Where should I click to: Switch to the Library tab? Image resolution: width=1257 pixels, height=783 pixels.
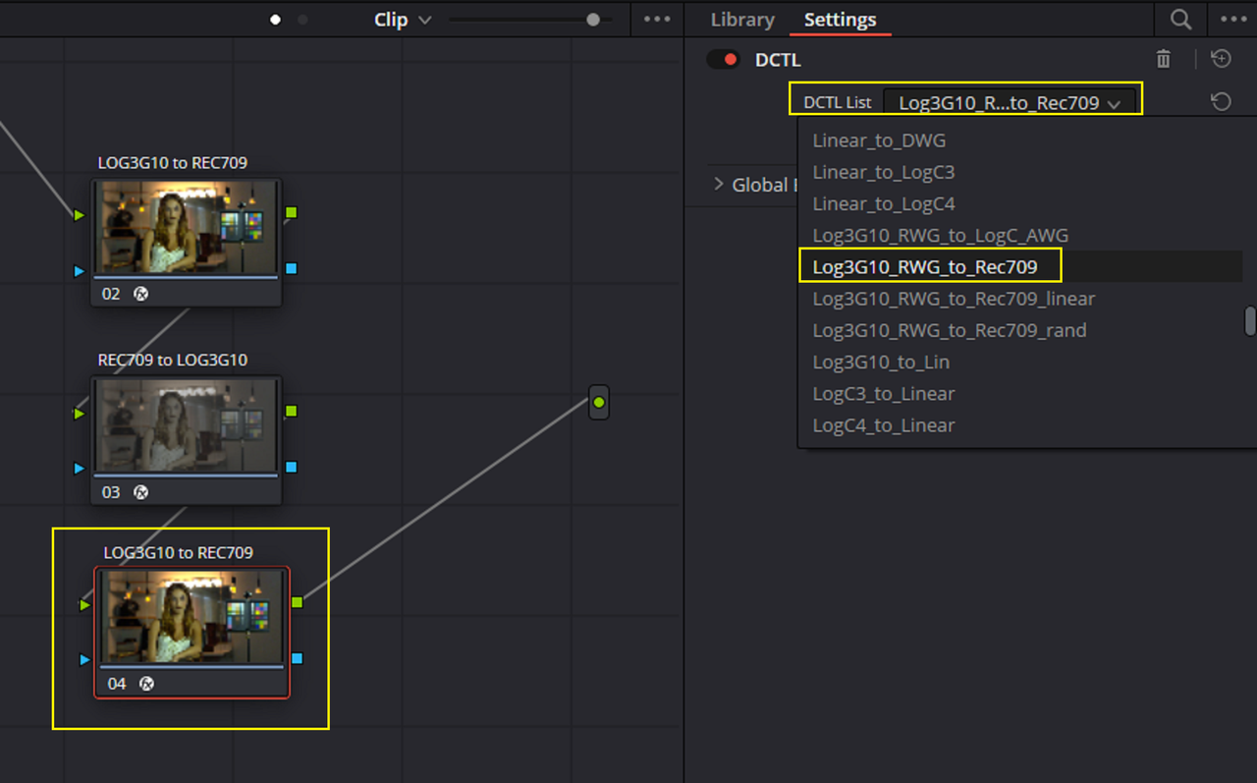742,20
